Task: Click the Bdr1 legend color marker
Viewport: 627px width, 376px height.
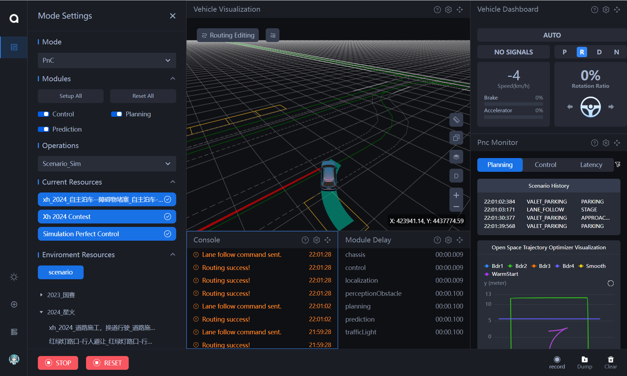Action: click(487, 266)
